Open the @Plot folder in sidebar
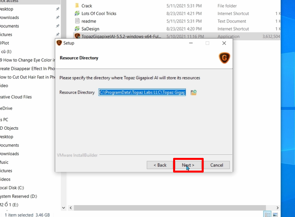The image size is (295, 217). click(x=4, y=43)
